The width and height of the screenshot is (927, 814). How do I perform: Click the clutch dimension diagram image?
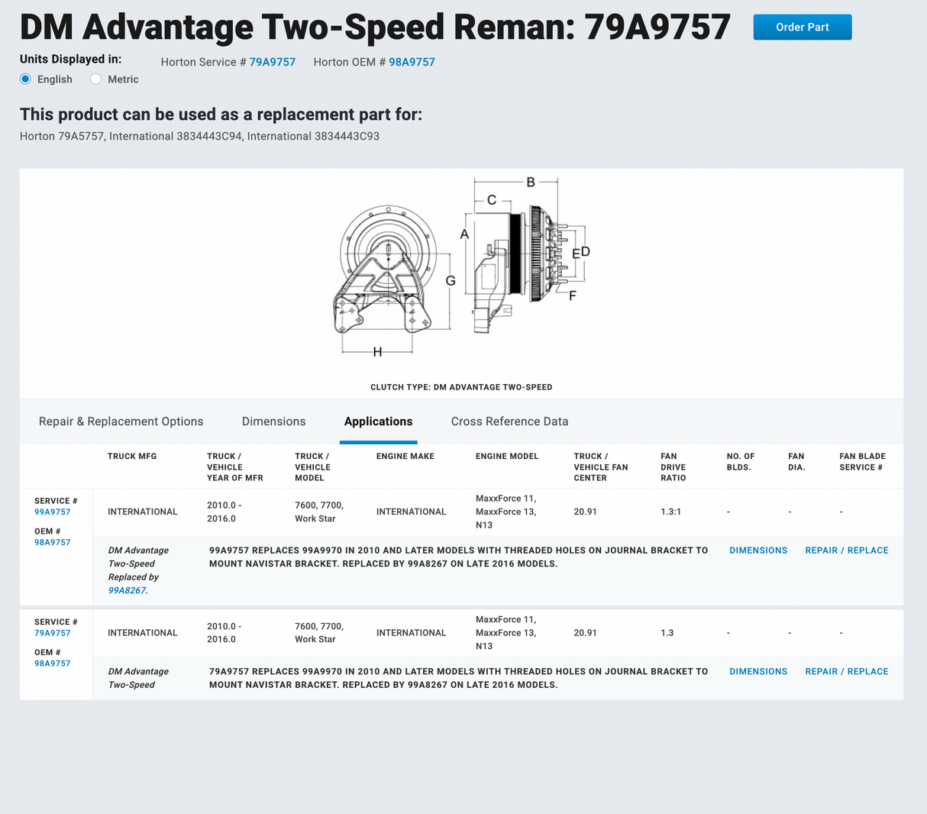461,269
